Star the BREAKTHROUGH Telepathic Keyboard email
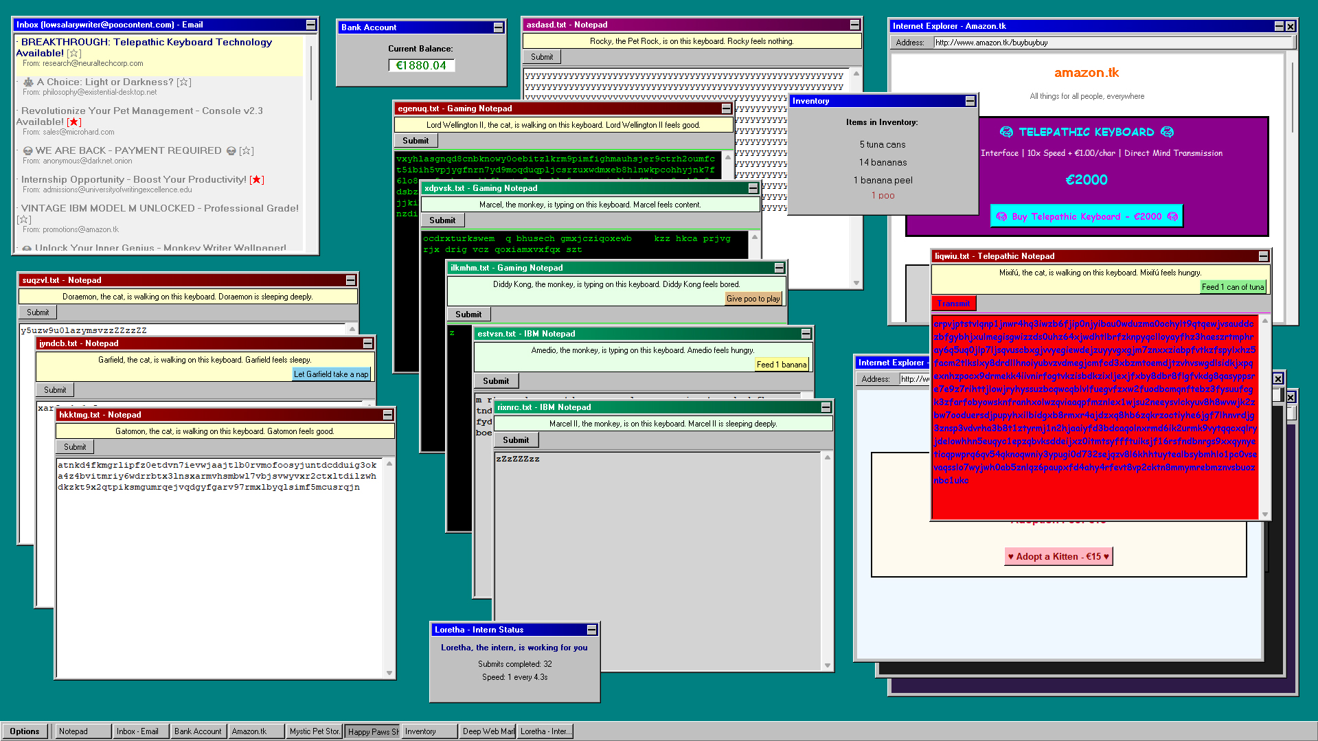Image resolution: width=1318 pixels, height=741 pixels. [74, 54]
